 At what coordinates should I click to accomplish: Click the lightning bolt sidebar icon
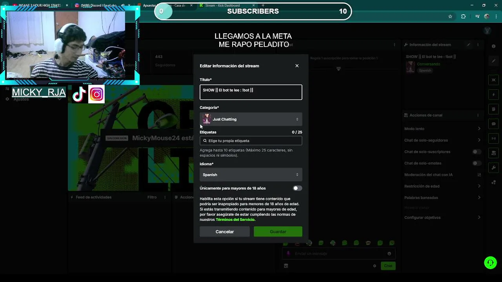coord(493,95)
